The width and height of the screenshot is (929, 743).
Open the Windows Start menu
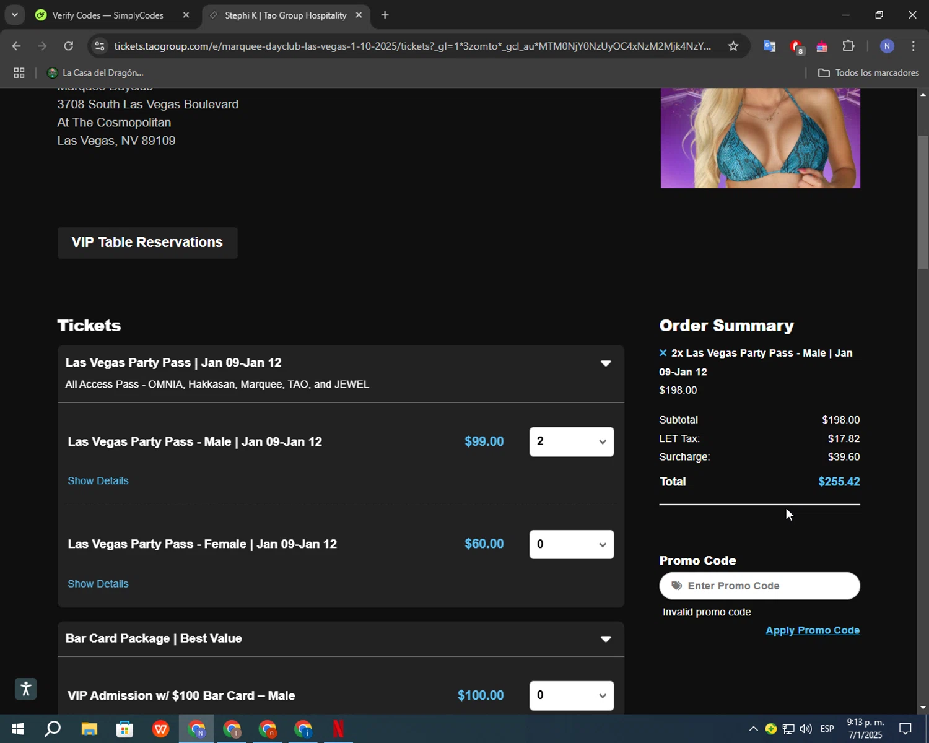(17, 729)
